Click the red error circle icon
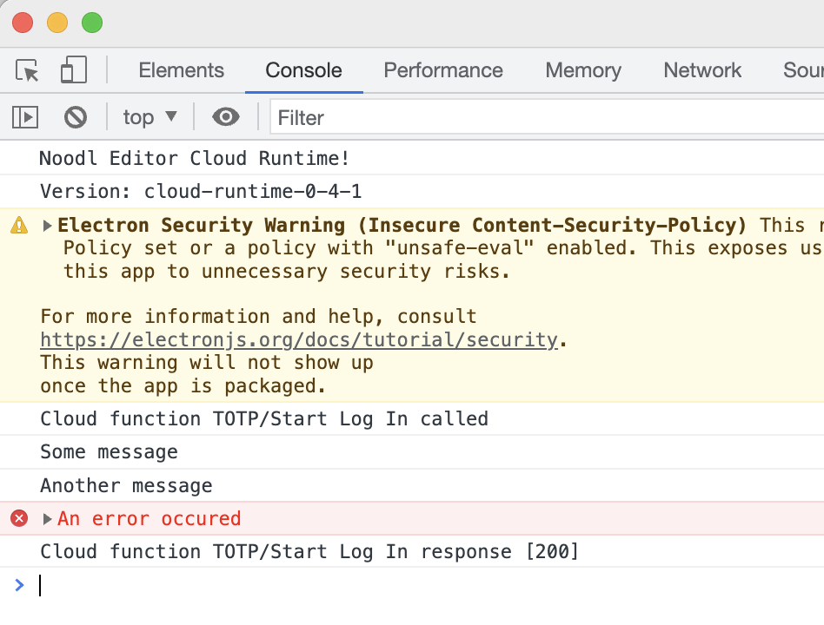 coord(19,519)
